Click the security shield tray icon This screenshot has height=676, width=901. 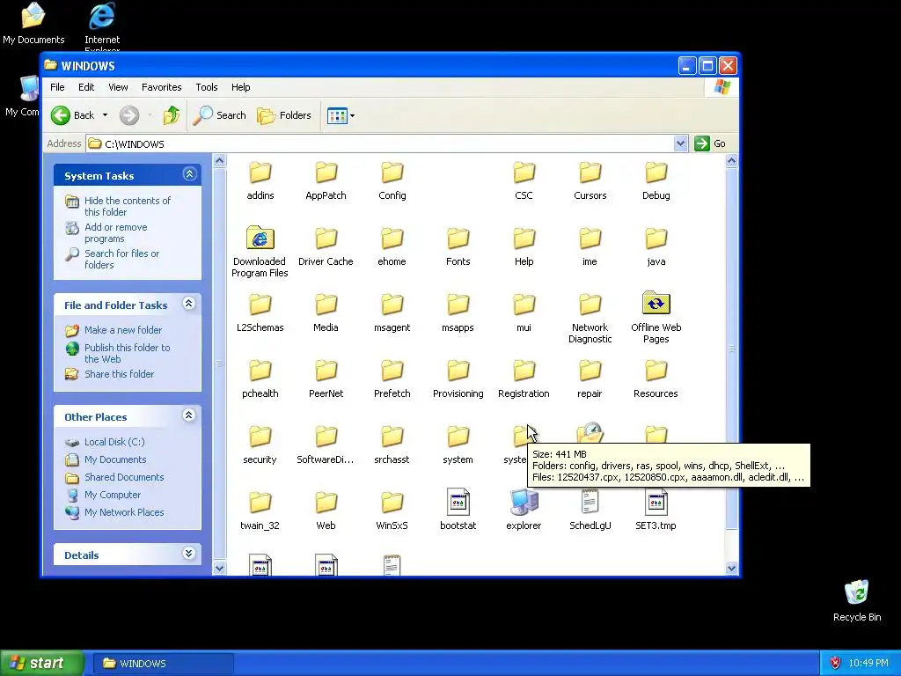tap(835, 663)
